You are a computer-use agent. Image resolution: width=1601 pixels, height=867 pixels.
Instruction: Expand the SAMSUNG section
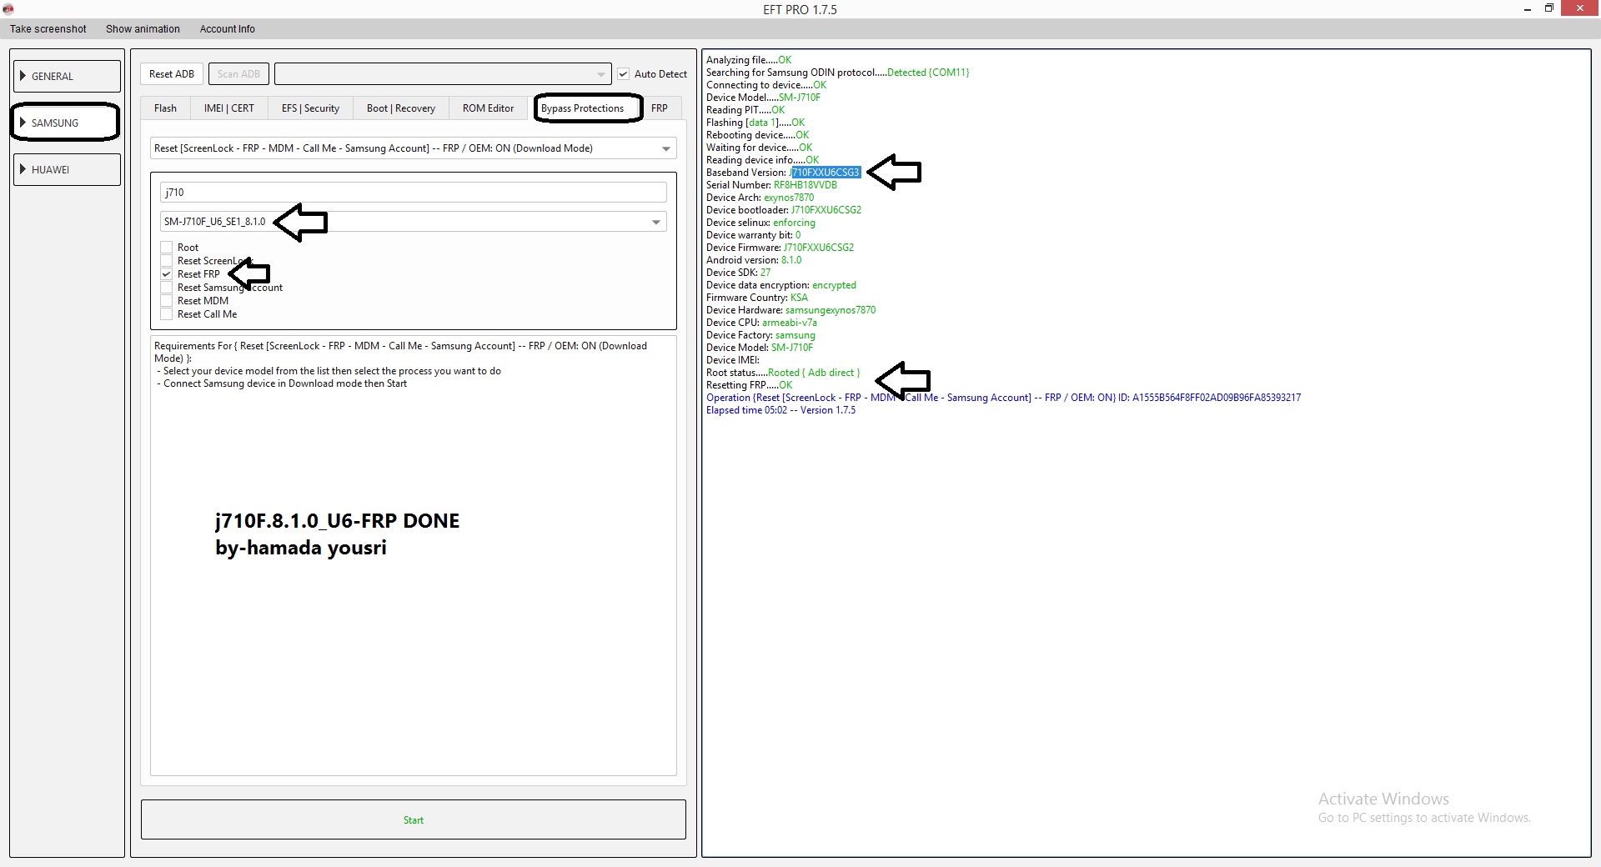[x=66, y=123]
